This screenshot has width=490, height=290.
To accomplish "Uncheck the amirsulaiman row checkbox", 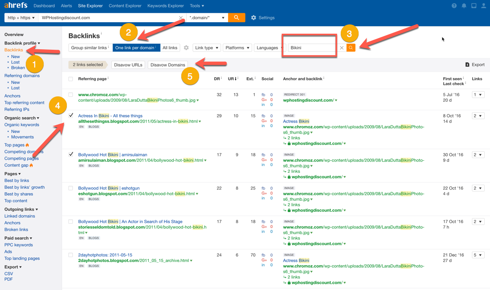I will 71,154.
